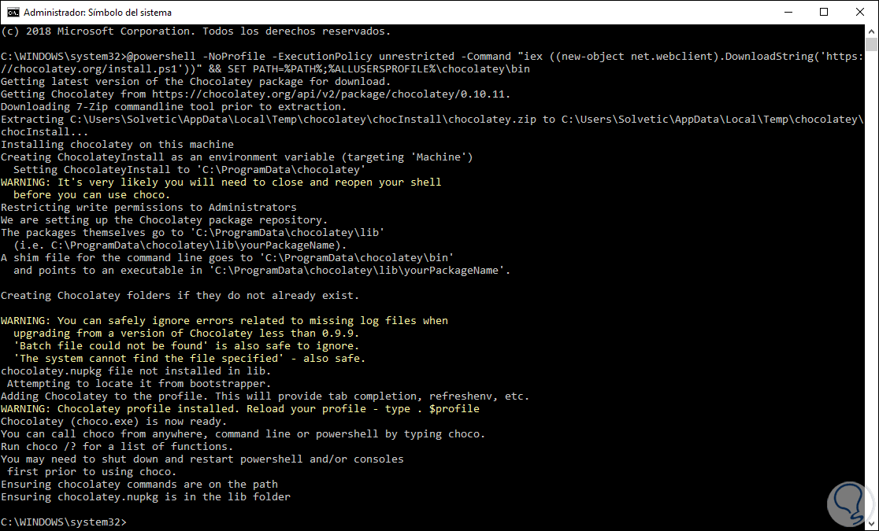
Task: Click 'Restricting write permissions to Administrators'
Action: 149,208
